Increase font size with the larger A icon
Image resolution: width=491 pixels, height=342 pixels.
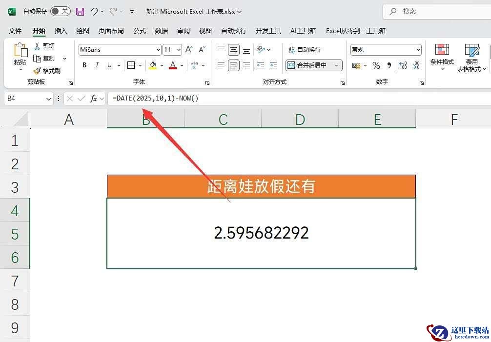pos(189,50)
